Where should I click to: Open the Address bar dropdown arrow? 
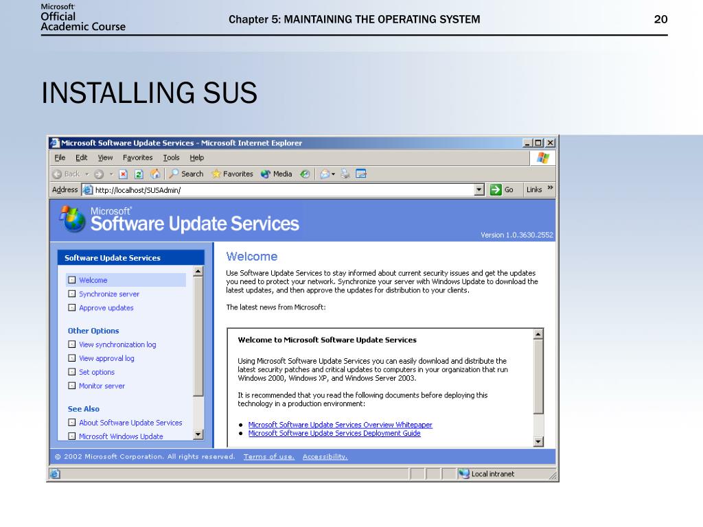479,190
